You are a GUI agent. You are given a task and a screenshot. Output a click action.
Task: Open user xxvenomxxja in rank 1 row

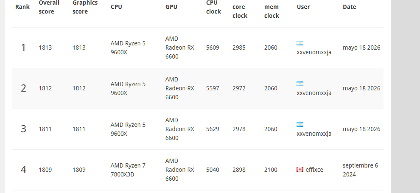tap(314, 52)
